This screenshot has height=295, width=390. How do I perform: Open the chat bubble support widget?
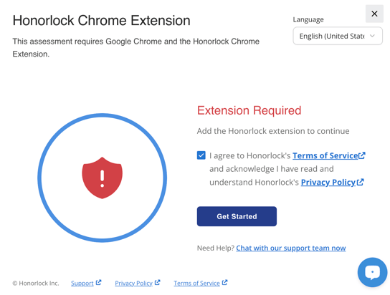click(372, 272)
